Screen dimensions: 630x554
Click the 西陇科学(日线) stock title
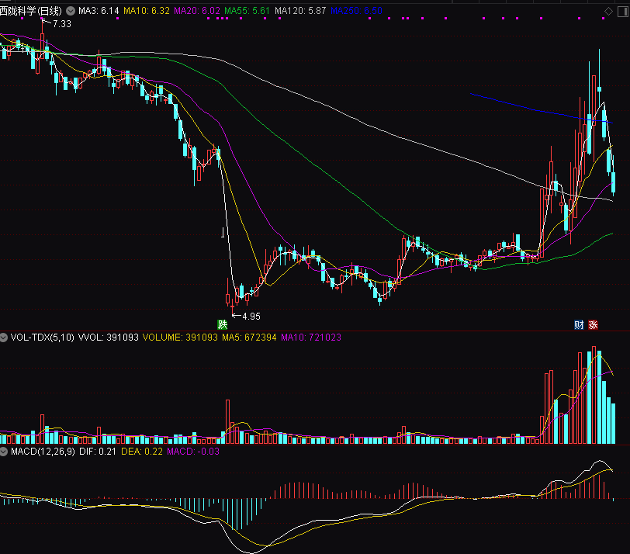(33, 11)
